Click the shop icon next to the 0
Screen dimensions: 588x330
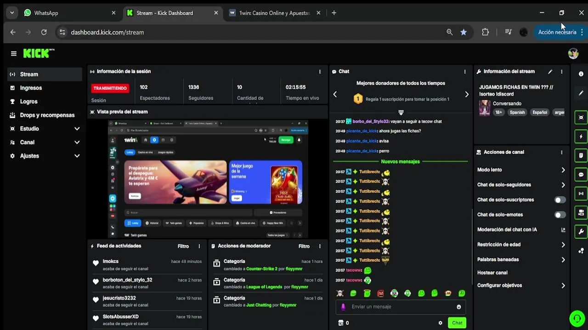[341, 323]
